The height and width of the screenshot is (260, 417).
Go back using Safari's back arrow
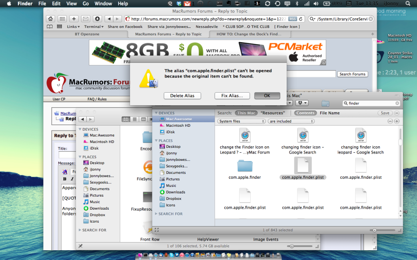pyautogui.click(x=109, y=19)
